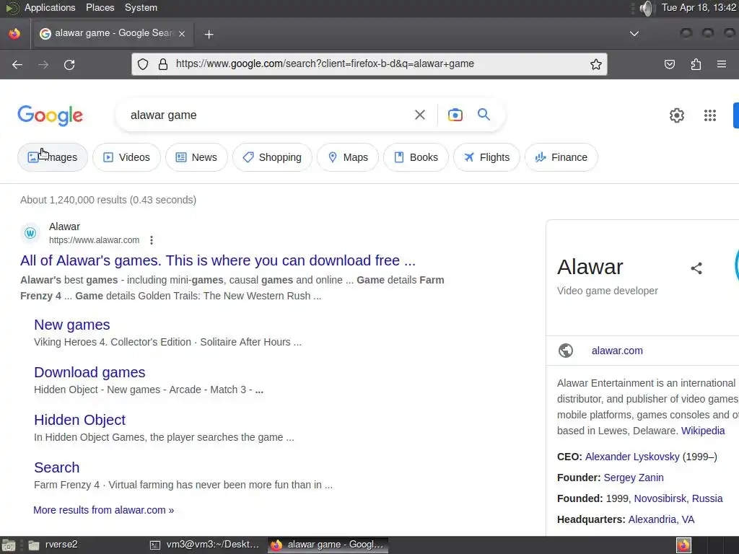This screenshot has height=554, width=739.
Task: Open the Pocket save icon
Action: tap(669, 64)
